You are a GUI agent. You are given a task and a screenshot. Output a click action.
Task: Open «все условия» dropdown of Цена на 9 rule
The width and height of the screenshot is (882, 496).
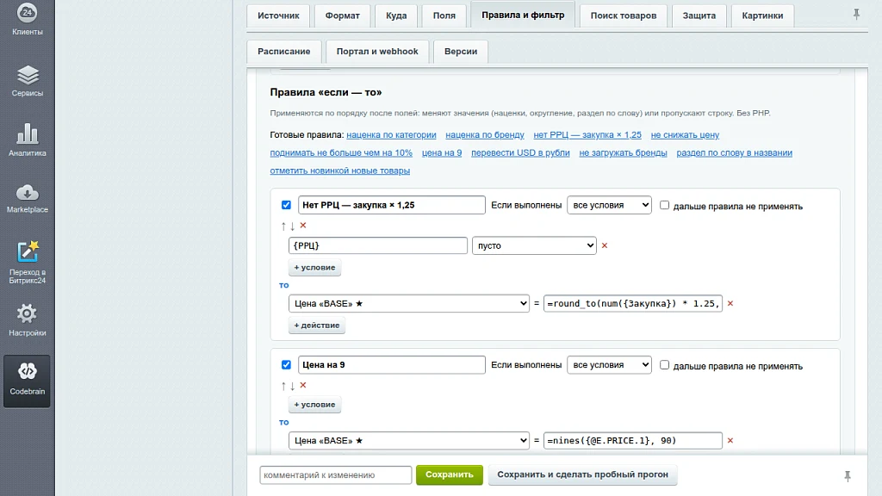coord(609,365)
